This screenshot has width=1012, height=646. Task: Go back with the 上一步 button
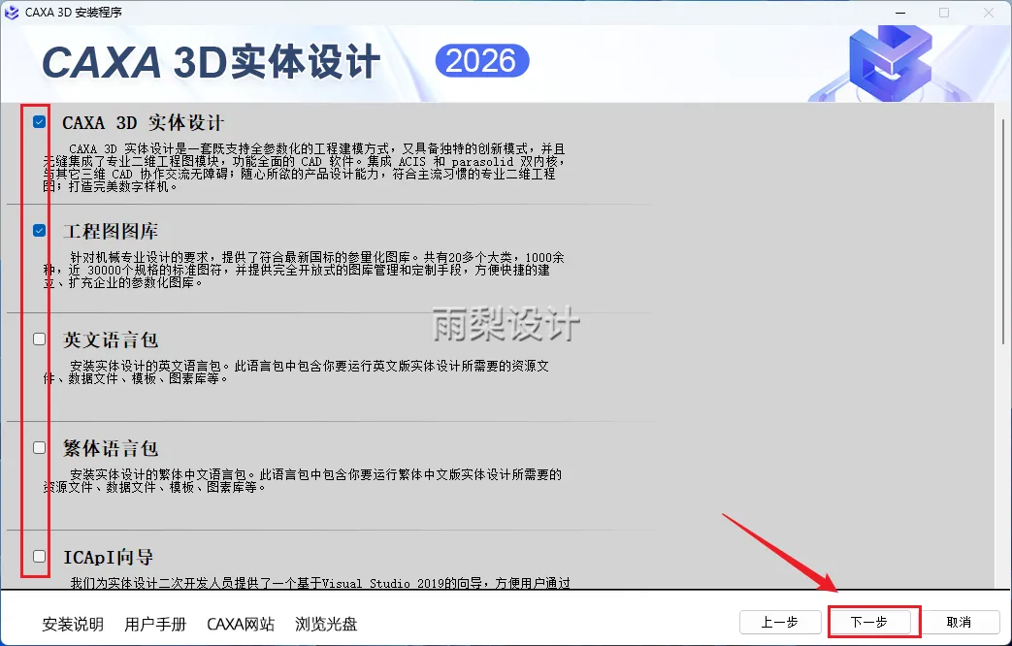(x=780, y=622)
